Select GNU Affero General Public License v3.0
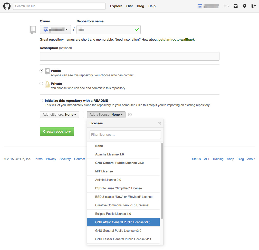 (123, 222)
